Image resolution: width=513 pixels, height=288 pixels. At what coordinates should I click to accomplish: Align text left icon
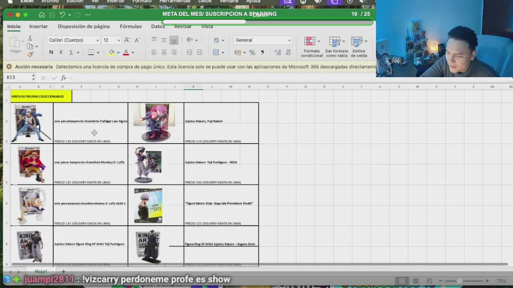pos(154,52)
